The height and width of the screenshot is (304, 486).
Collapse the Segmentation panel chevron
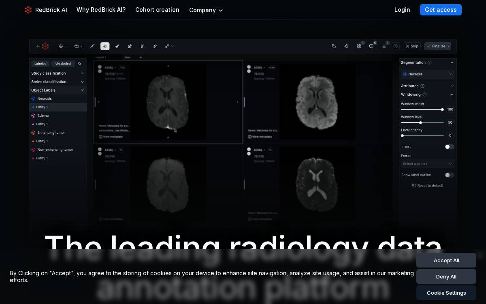click(x=452, y=62)
